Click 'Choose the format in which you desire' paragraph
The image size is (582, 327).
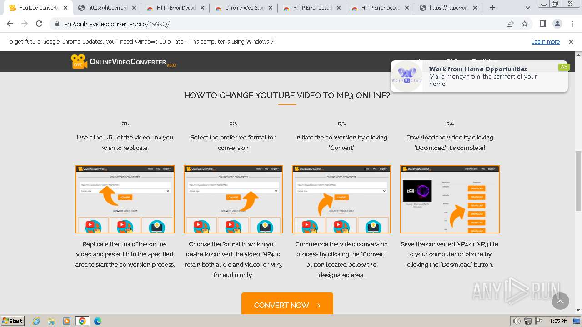click(233, 259)
